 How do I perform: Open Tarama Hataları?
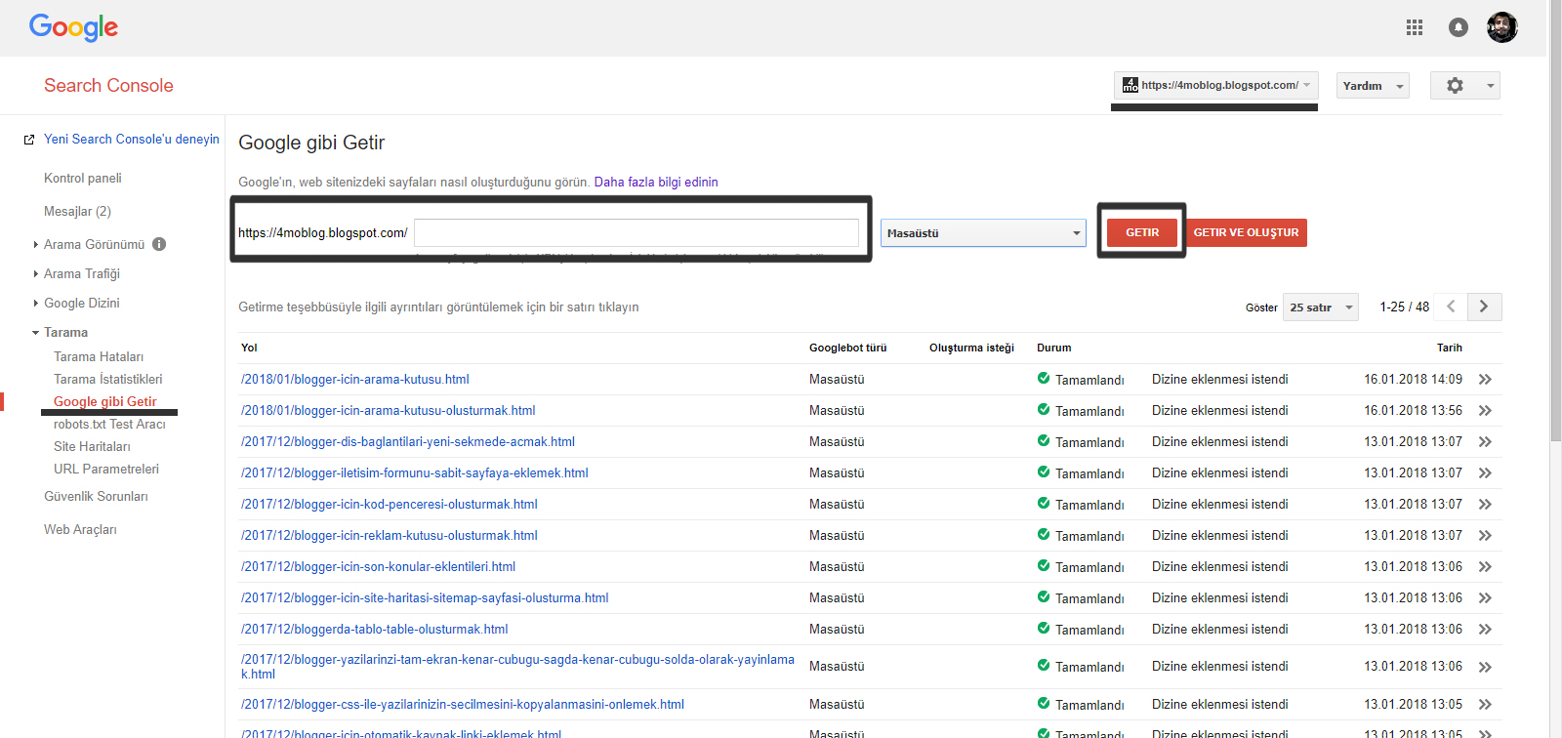(x=99, y=356)
